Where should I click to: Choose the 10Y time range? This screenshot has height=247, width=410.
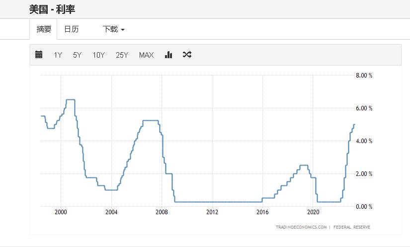(x=98, y=55)
